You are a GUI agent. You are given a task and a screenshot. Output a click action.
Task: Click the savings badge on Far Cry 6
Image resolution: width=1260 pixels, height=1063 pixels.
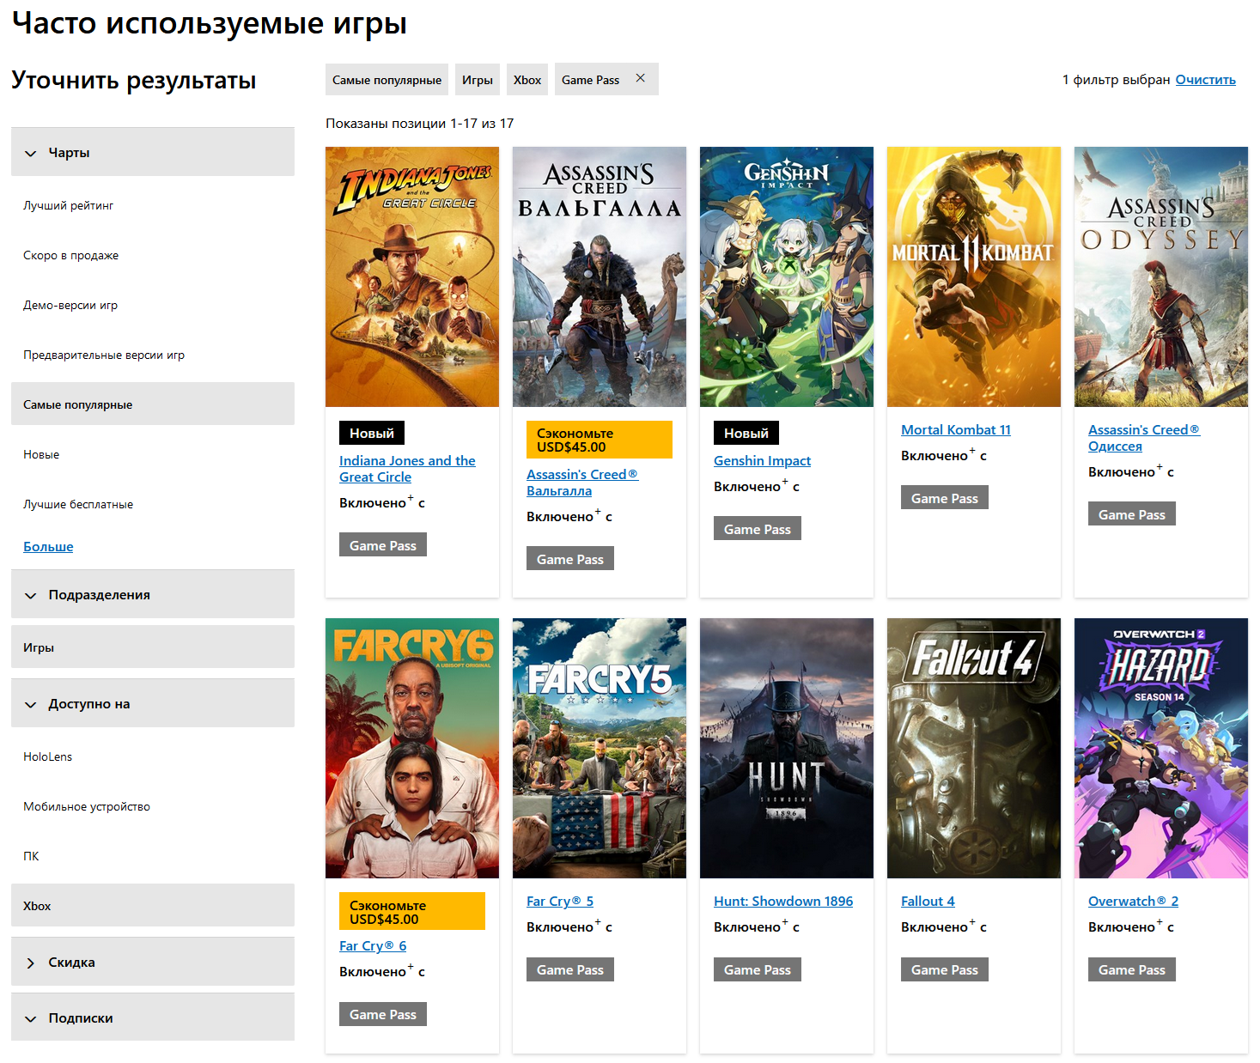(412, 912)
